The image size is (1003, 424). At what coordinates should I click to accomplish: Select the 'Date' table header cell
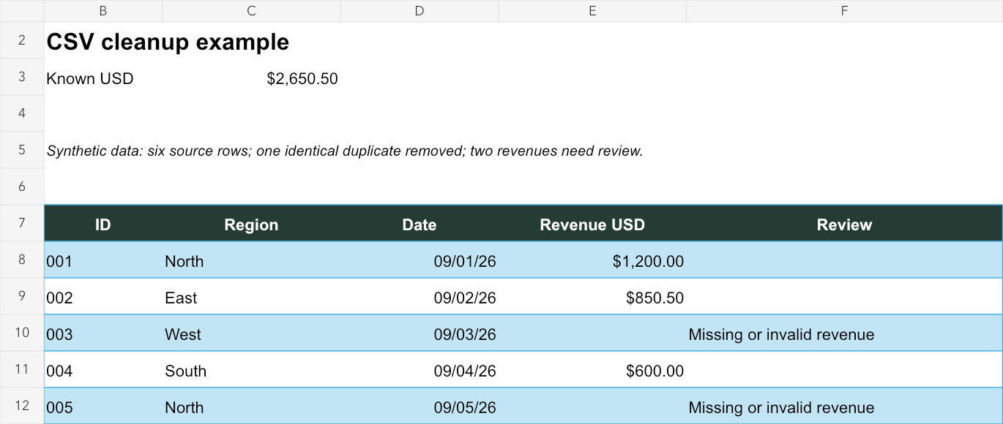pos(420,223)
